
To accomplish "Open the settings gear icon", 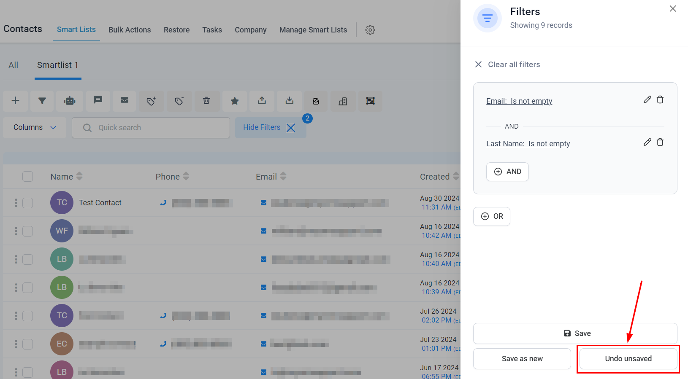I will tap(370, 30).
